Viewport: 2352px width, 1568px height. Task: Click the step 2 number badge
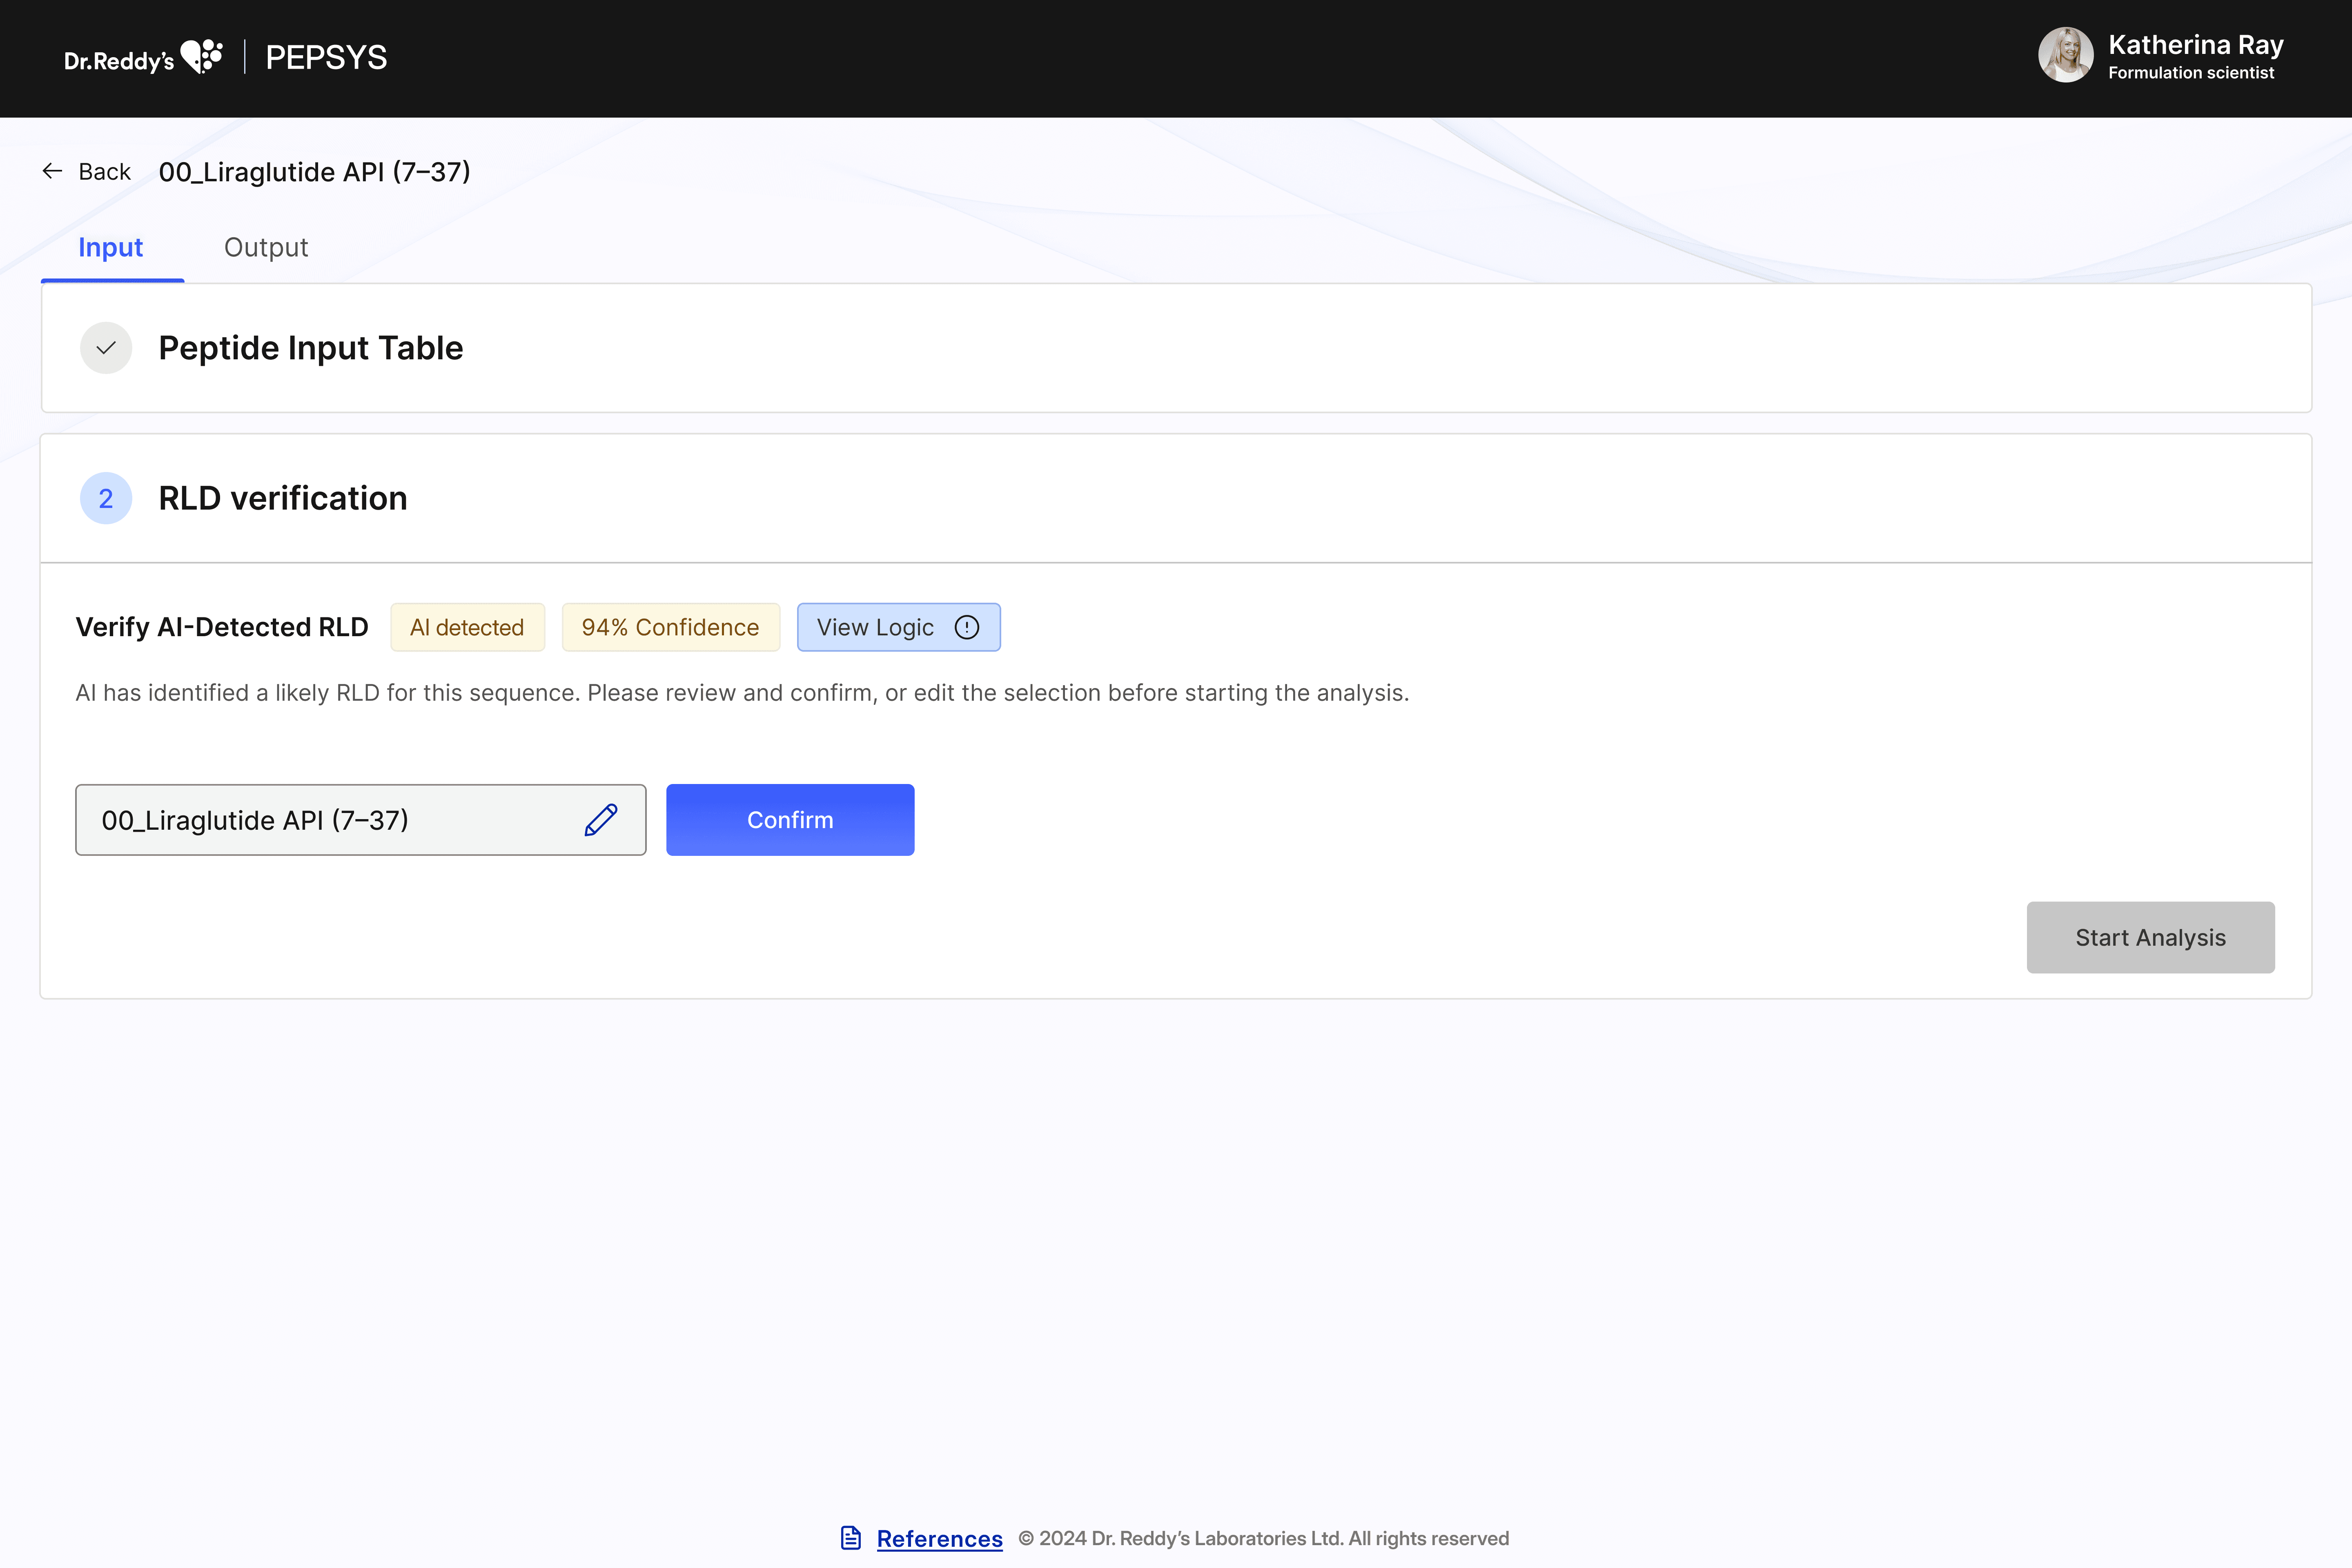(106, 498)
